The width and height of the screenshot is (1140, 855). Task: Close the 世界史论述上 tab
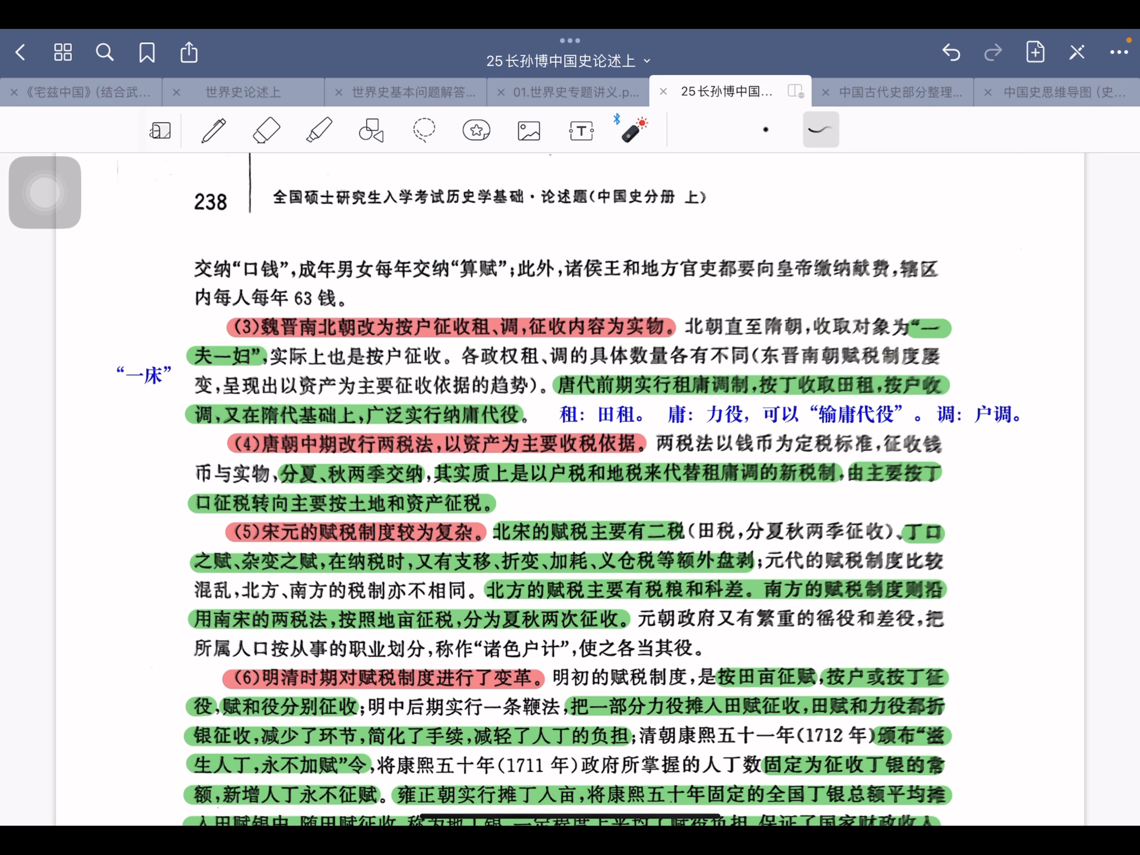[176, 92]
